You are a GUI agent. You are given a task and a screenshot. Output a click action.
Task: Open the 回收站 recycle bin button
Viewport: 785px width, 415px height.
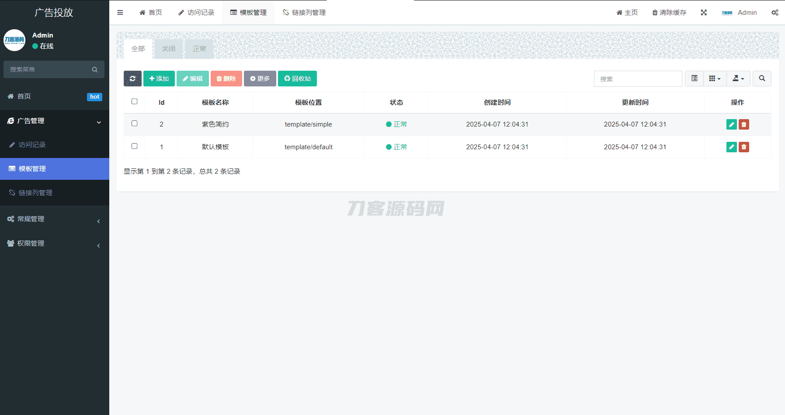297,79
